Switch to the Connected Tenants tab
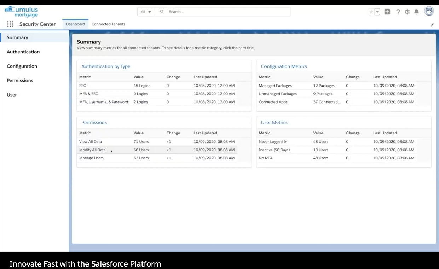439x269 pixels. (x=108, y=24)
